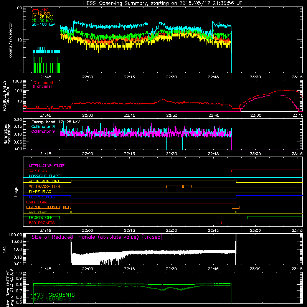
Task: Click the 0.05 tick on modulation axis
Action: pos(18,142)
